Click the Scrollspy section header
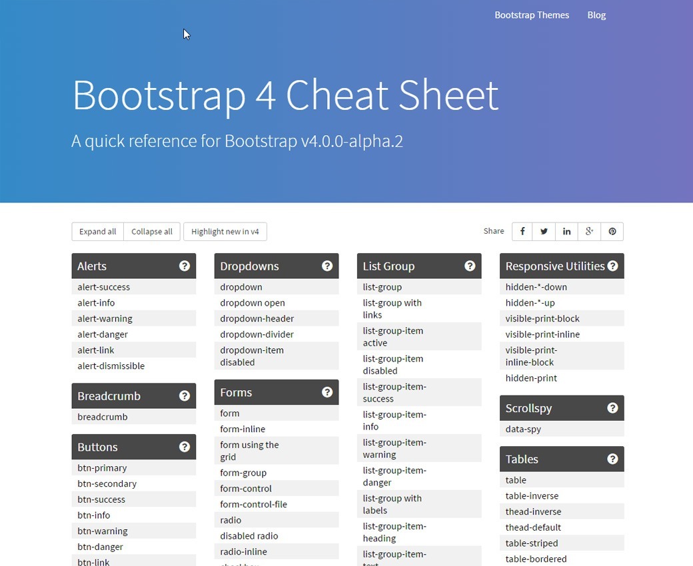 [528, 409]
